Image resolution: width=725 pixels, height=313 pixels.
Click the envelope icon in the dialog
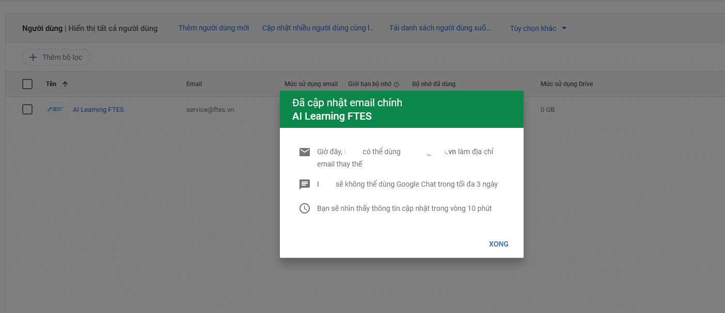coord(305,152)
